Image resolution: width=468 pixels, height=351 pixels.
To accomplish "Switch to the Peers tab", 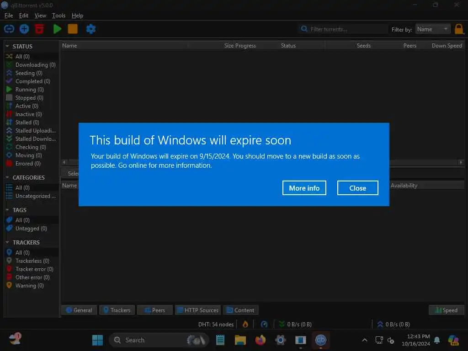I will click(155, 310).
